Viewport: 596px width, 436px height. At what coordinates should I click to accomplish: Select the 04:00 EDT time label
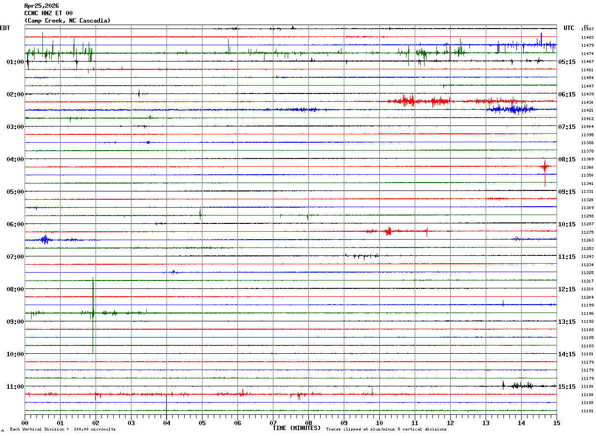(x=15, y=159)
